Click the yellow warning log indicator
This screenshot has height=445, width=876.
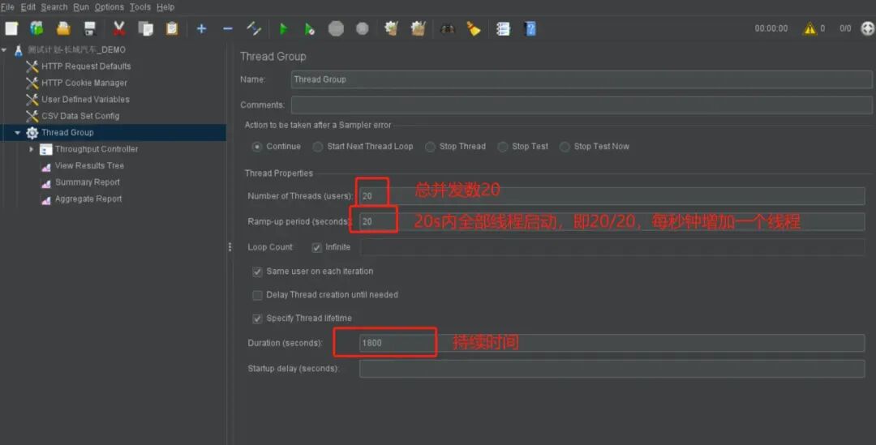(809, 28)
